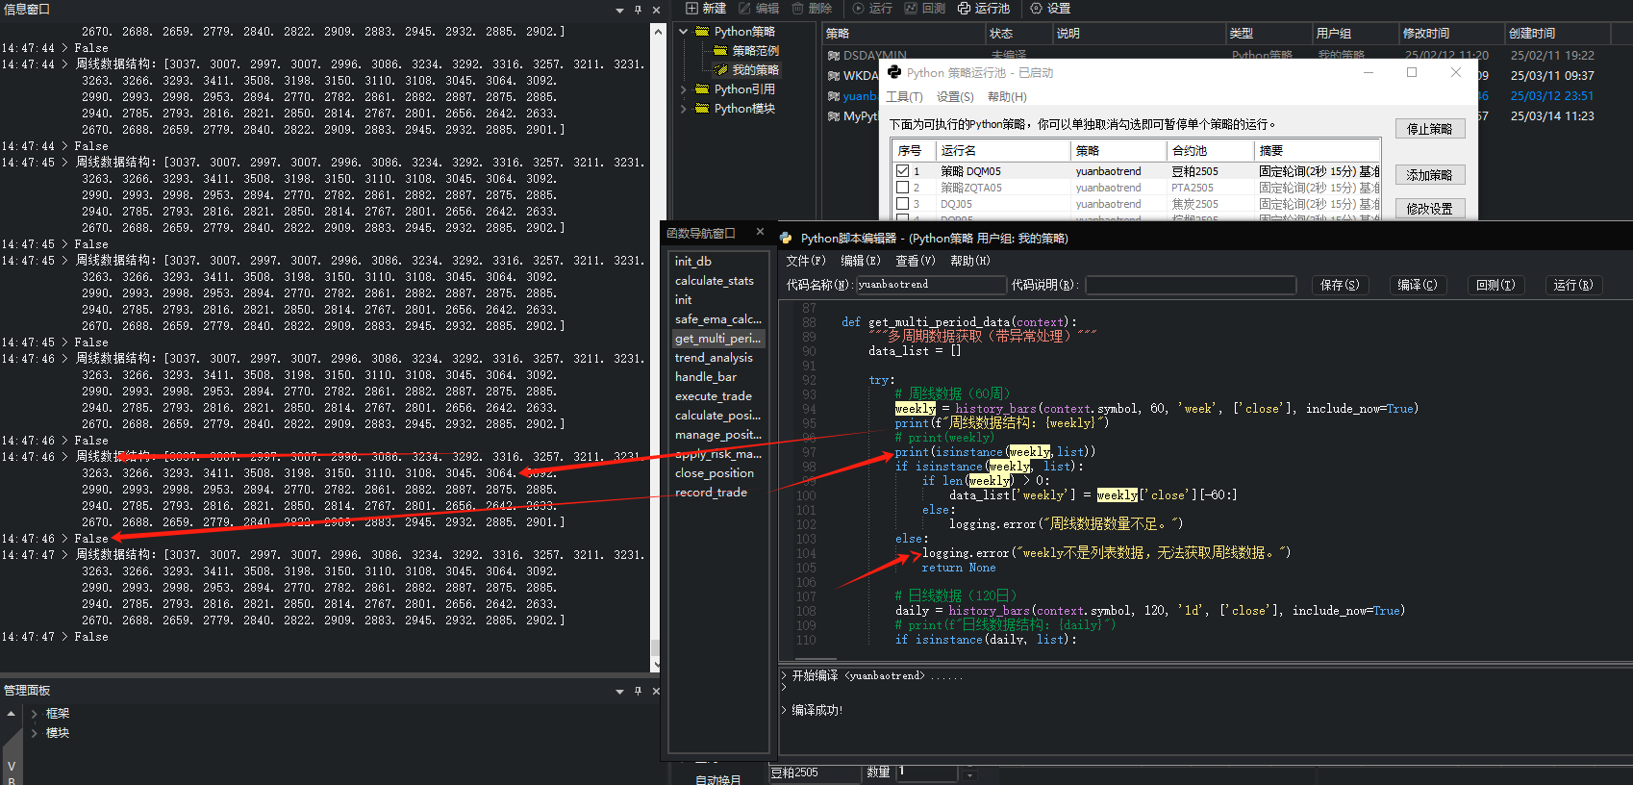Image resolution: width=1633 pixels, height=785 pixels.
Task: Open 运行池 from the top toolbar
Action: (x=984, y=8)
